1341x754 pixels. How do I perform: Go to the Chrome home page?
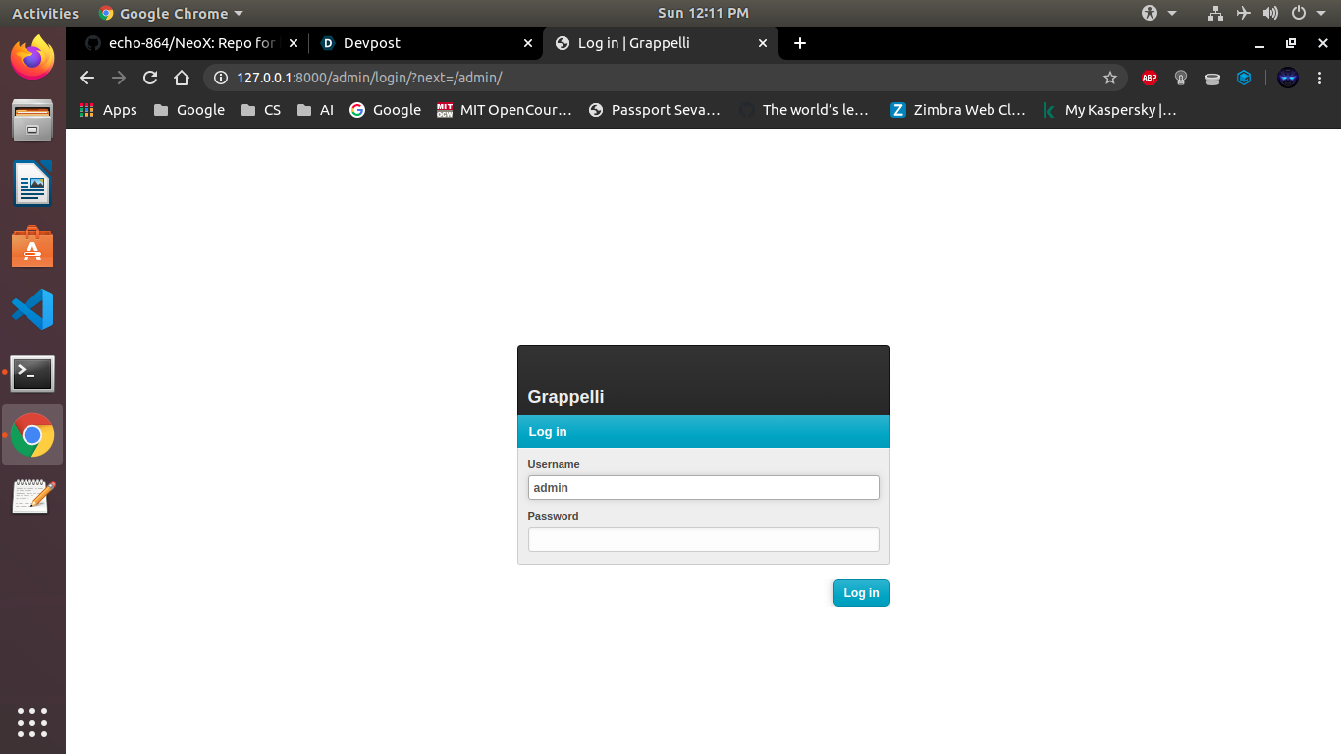(x=182, y=78)
